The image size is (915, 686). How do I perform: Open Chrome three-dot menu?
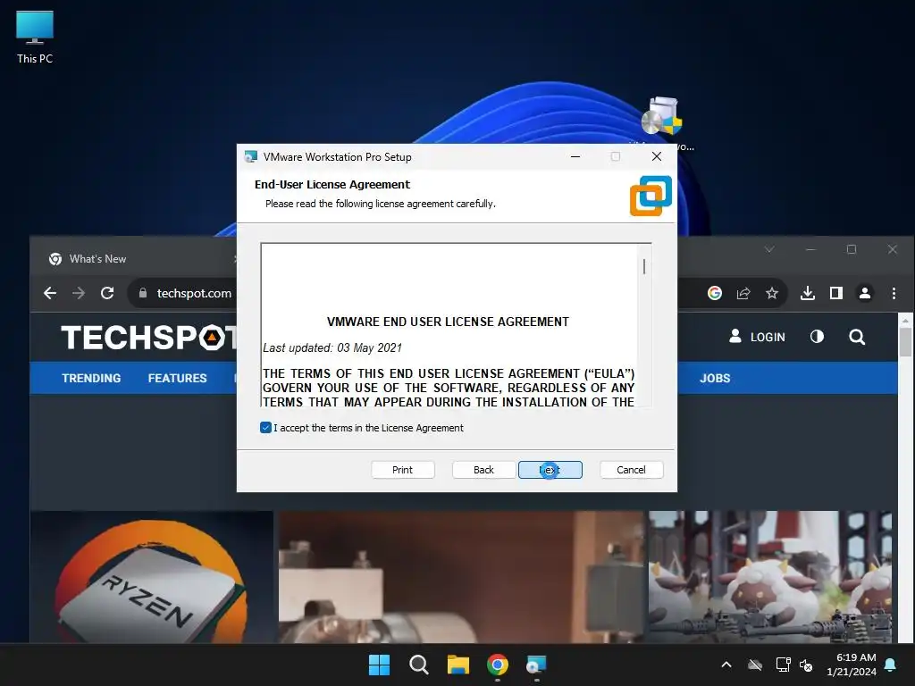pyautogui.click(x=894, y=293)
